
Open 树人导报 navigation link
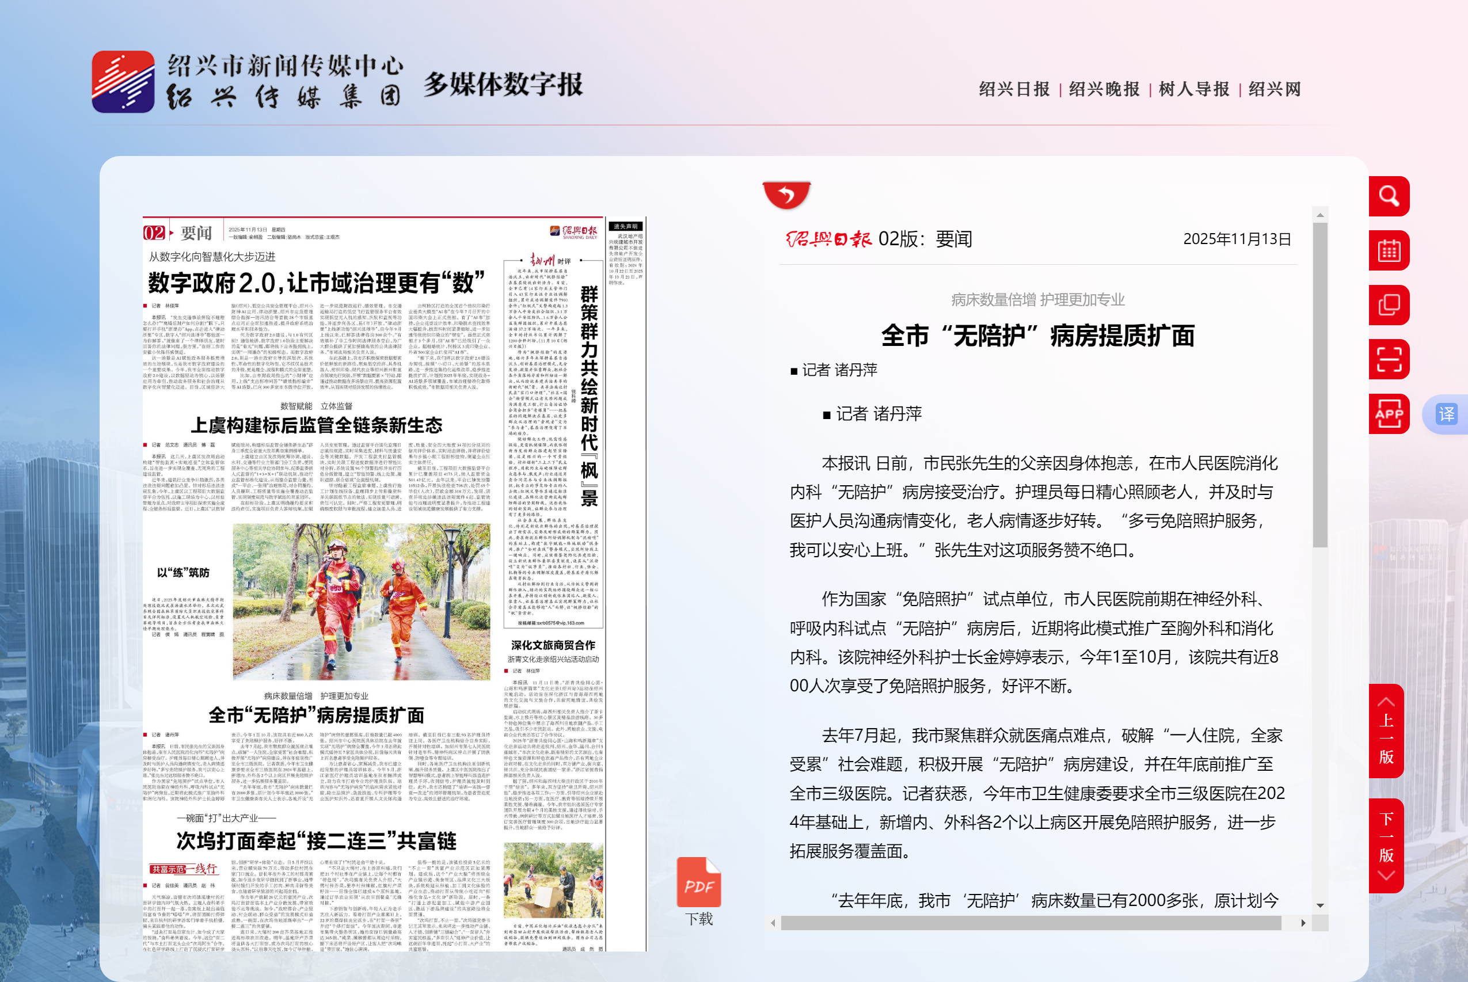(x=1194, y=89)
